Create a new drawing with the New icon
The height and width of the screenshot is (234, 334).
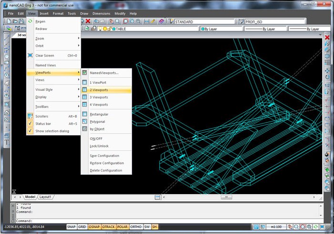click(9, 21)
